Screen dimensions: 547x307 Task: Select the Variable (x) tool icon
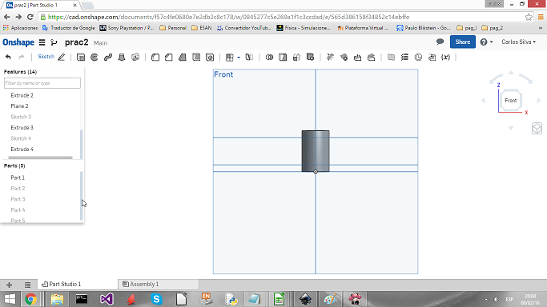click(x=445, y=57)
